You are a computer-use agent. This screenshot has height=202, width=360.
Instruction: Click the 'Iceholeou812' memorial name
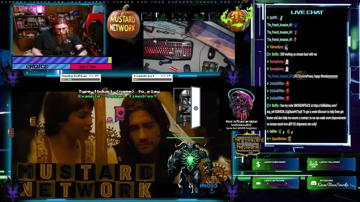point(241,125)
